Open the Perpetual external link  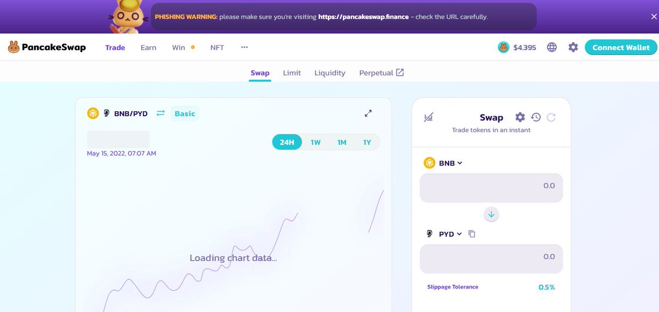[x=382, y=73]
